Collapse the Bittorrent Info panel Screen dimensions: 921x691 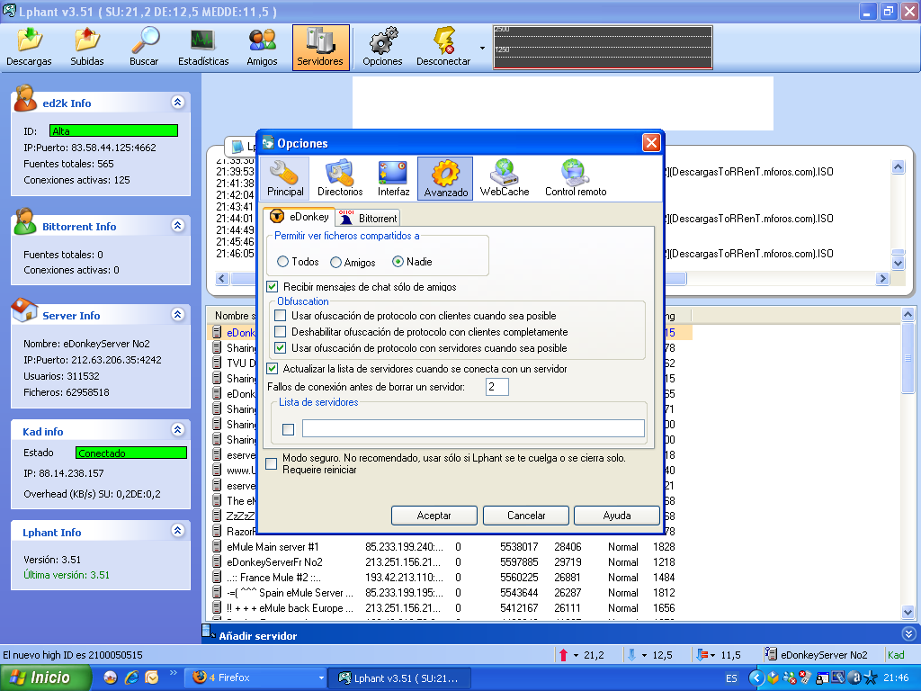178,226
